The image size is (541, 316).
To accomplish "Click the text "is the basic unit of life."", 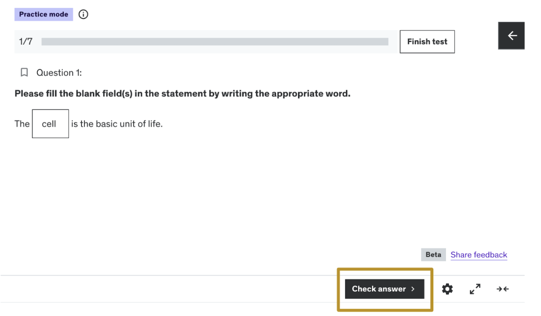I will pos(117,124).
